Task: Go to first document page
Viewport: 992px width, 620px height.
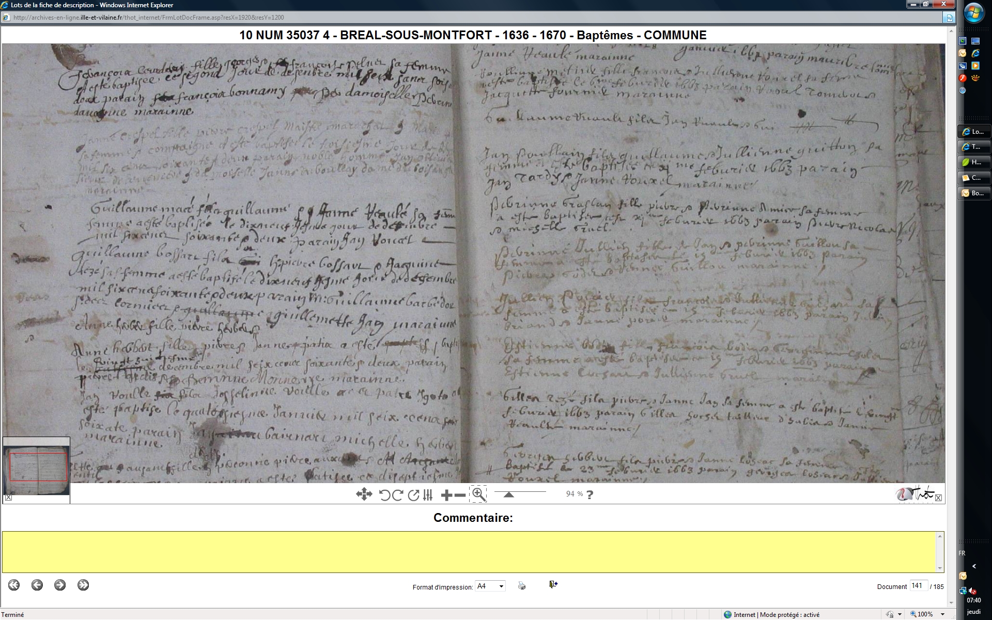Action: pos(14,585)
